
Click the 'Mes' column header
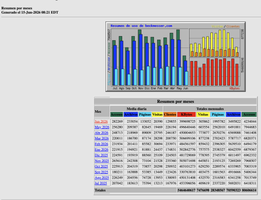pos(102,112)
